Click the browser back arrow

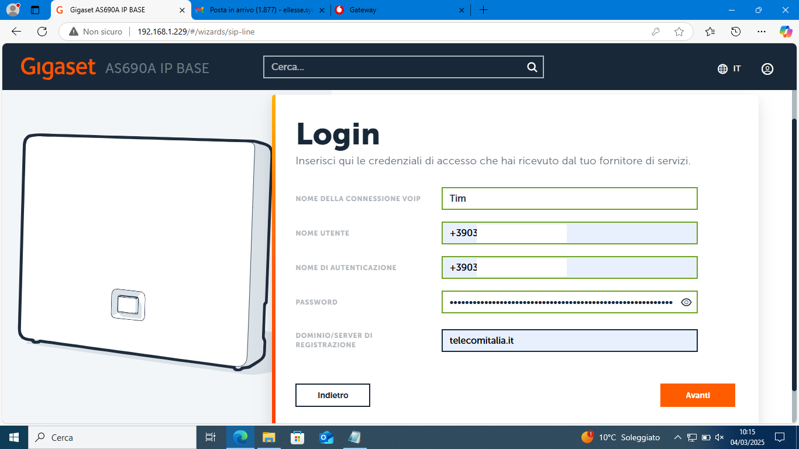[x=16, y=32]
